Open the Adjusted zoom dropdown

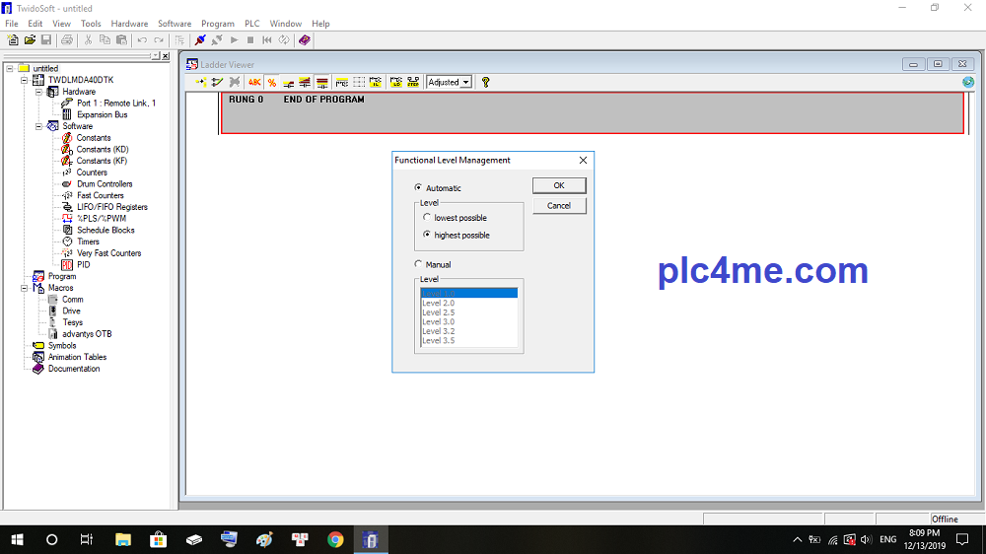pyautogui.click(x=465, y=83)
